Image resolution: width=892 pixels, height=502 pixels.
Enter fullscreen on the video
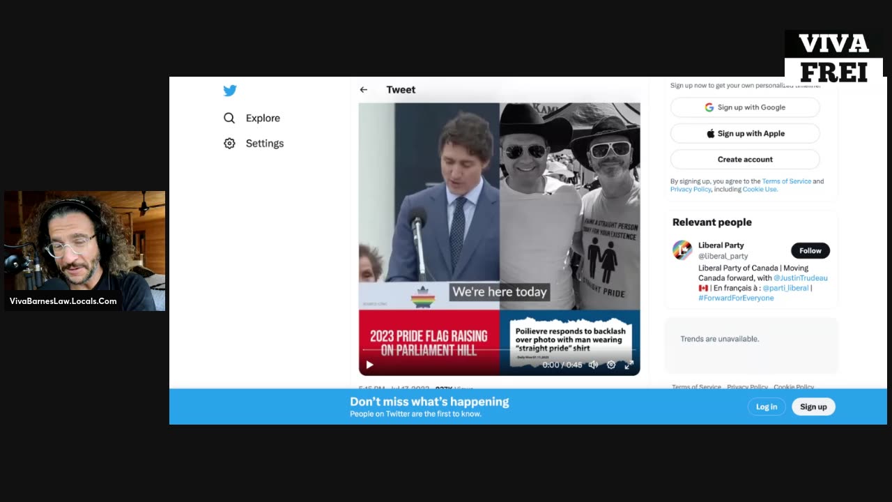click(629, 365)
